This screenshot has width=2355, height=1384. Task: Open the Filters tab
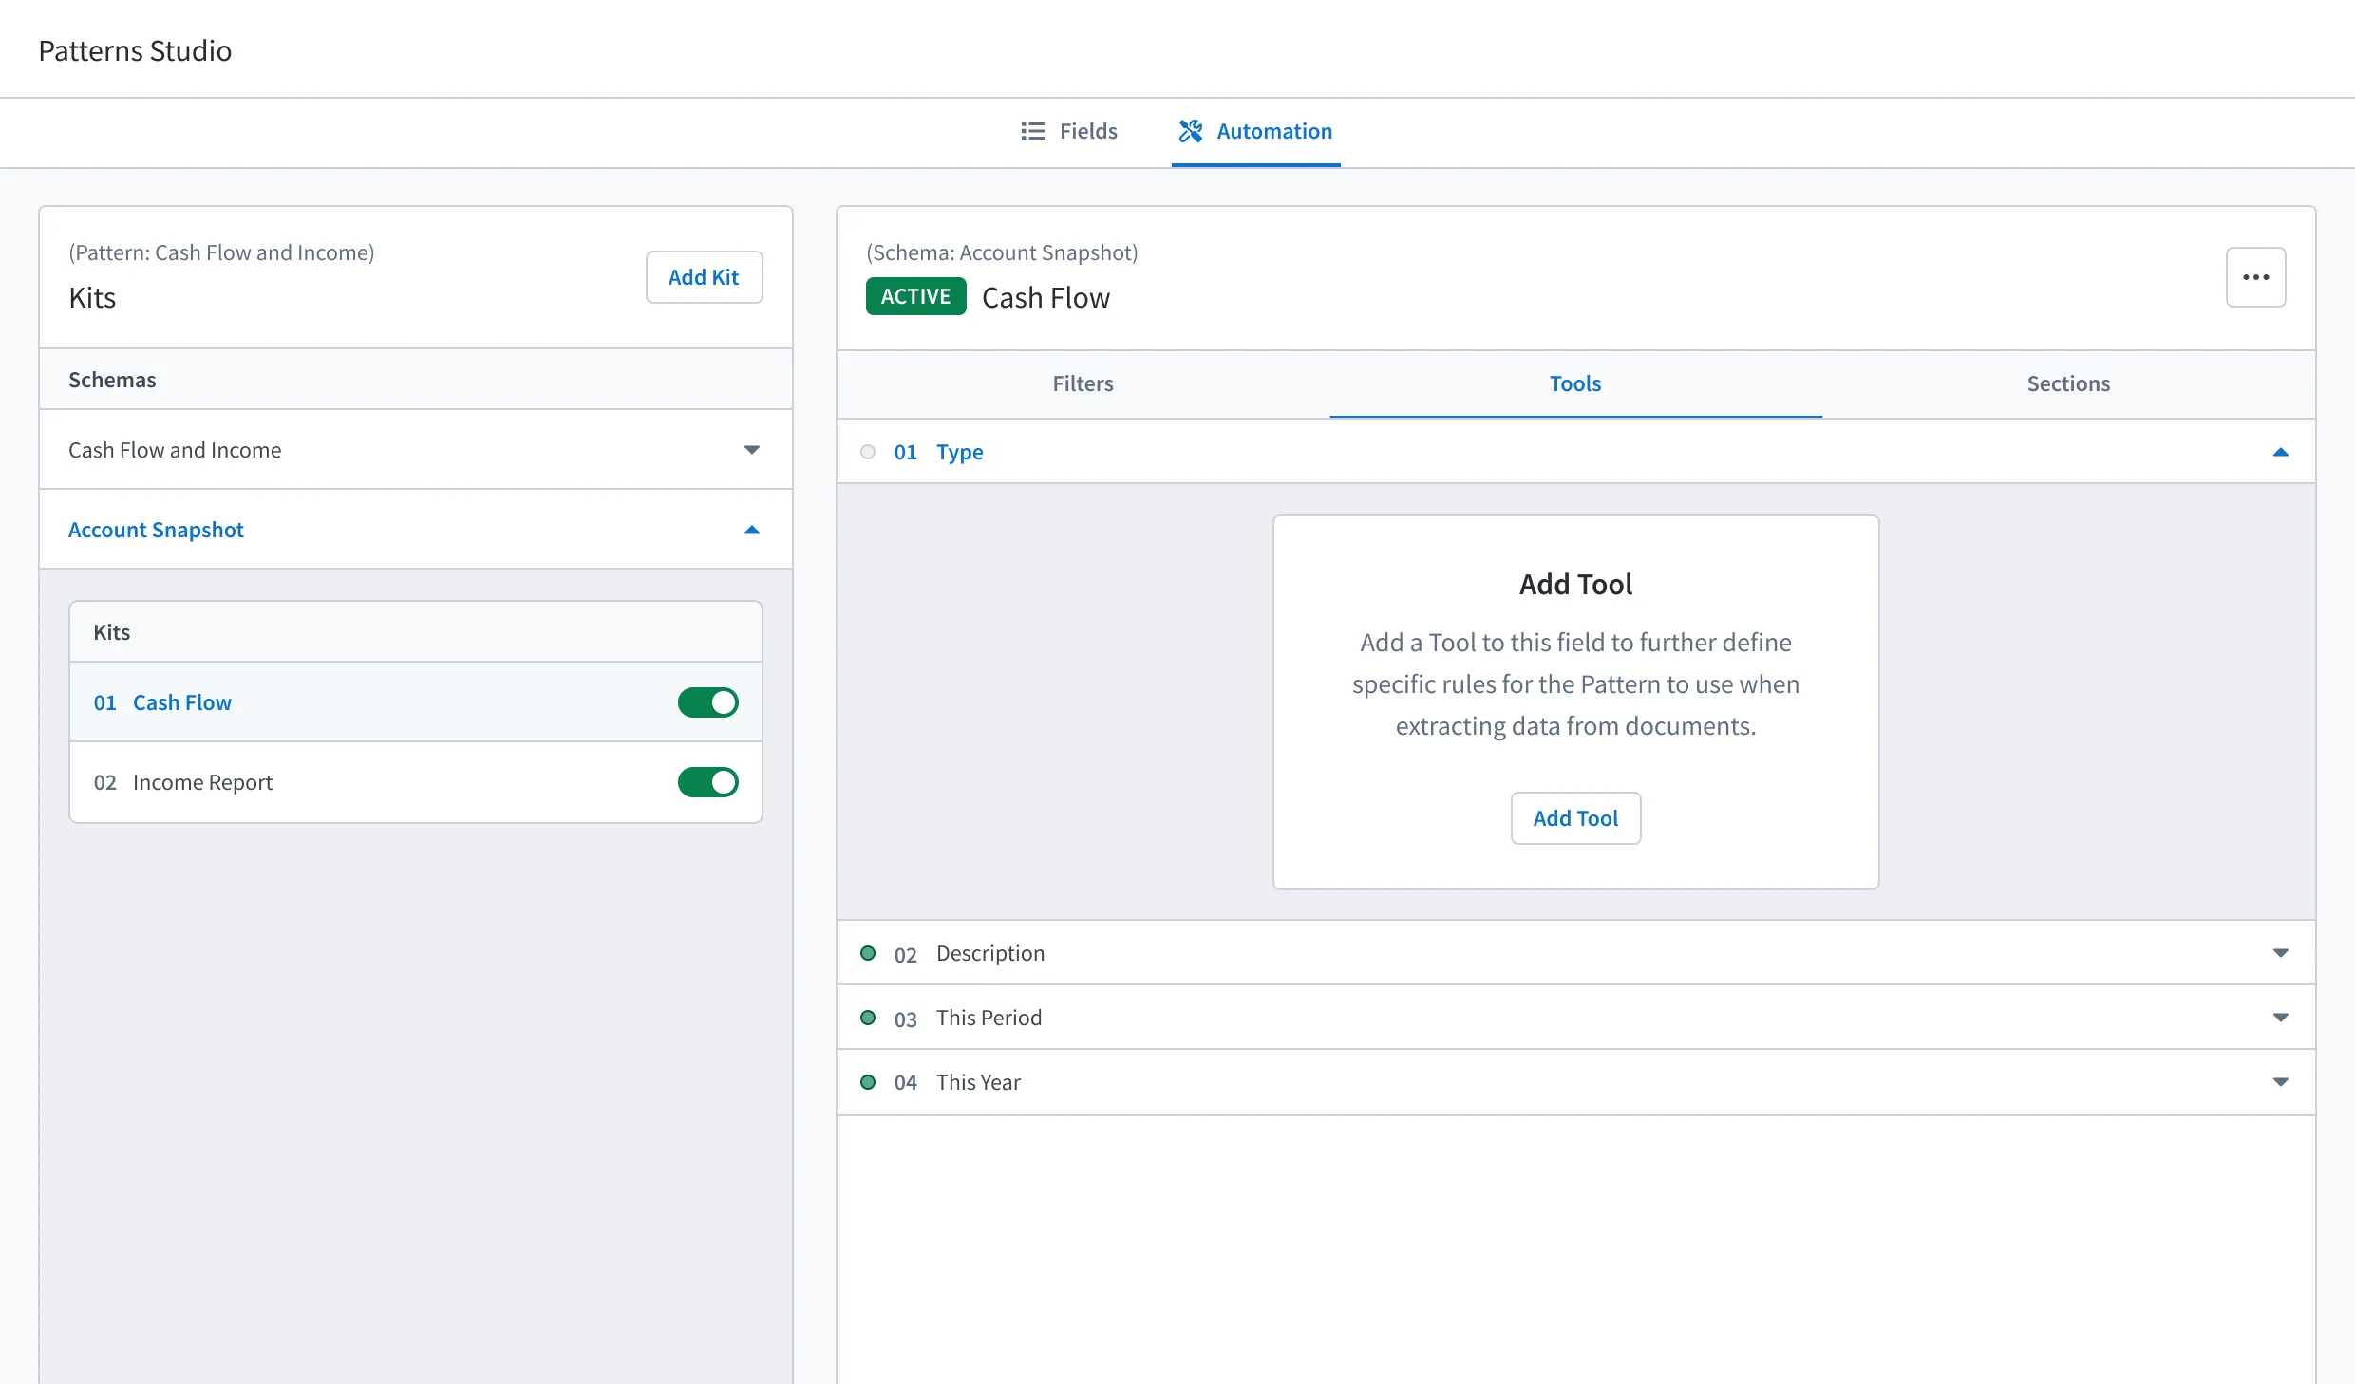click(1083, 383)
